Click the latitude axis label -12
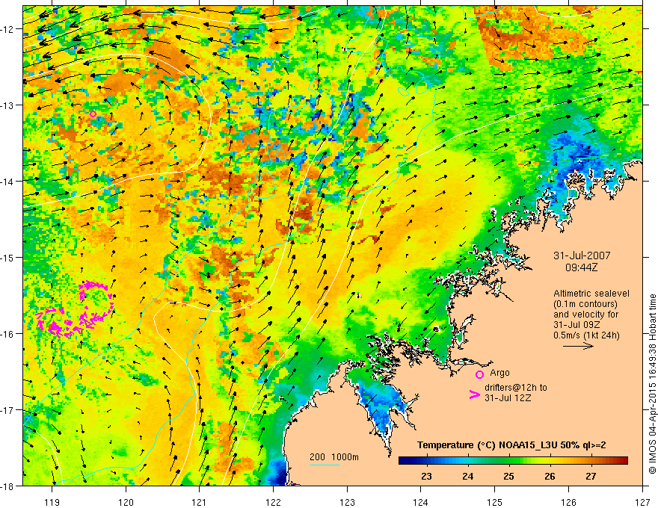The image size is (658, 508). [8, 29]
